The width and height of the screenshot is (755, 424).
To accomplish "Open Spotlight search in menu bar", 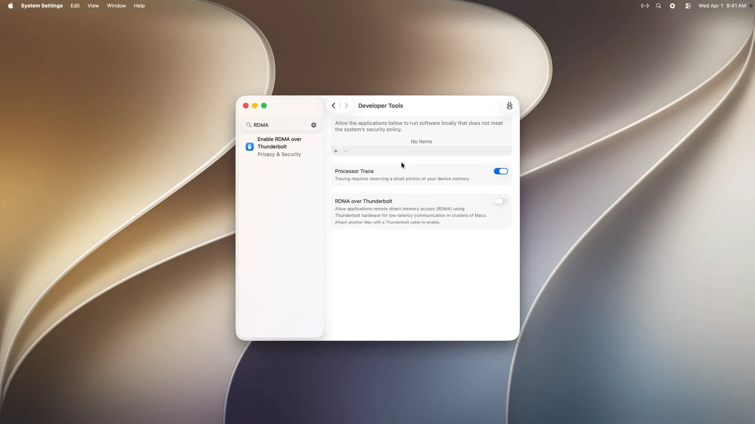I will pos(659,5).
